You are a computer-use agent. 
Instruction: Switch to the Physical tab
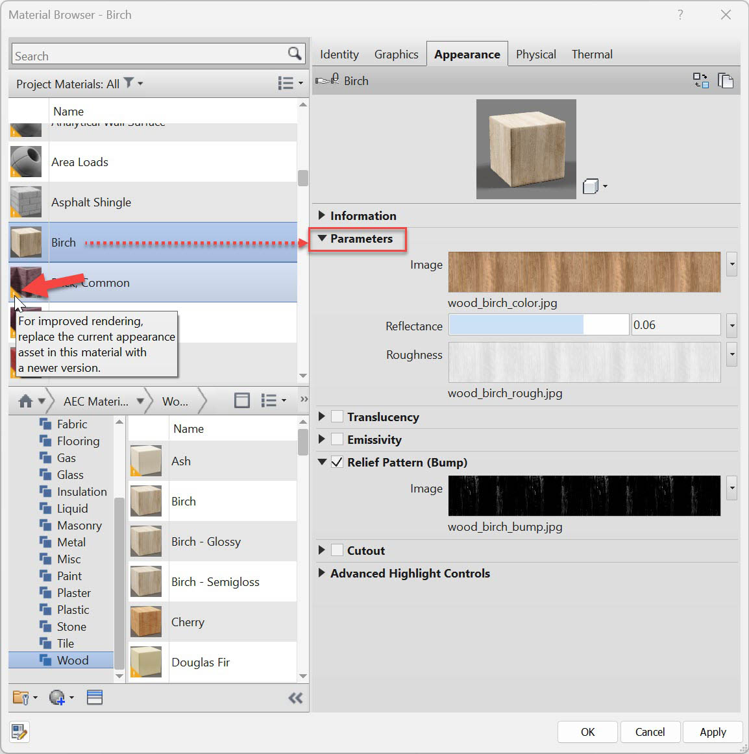click(x=535, y=54)
